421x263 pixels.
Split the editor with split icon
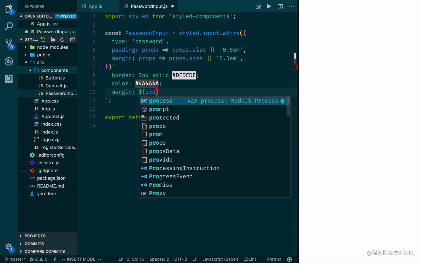pyautogui.click(x=280, y=6)
